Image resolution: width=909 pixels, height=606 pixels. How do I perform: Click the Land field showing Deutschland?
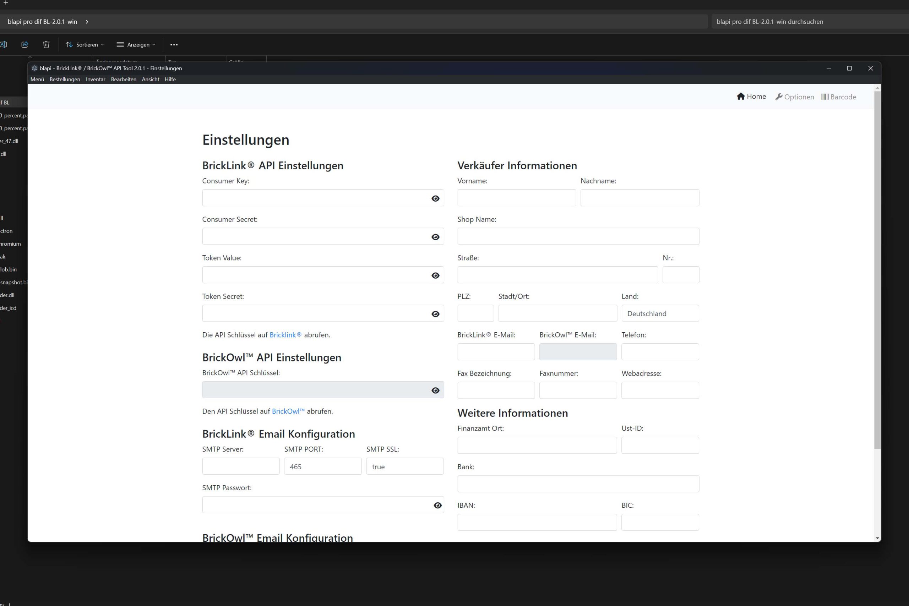point(660,313)
